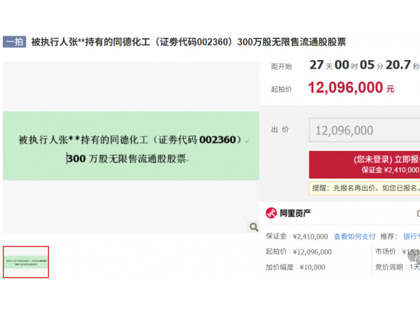Click the 出价 label beside bid field
The image size is (420, 315).
pos(281,130)
